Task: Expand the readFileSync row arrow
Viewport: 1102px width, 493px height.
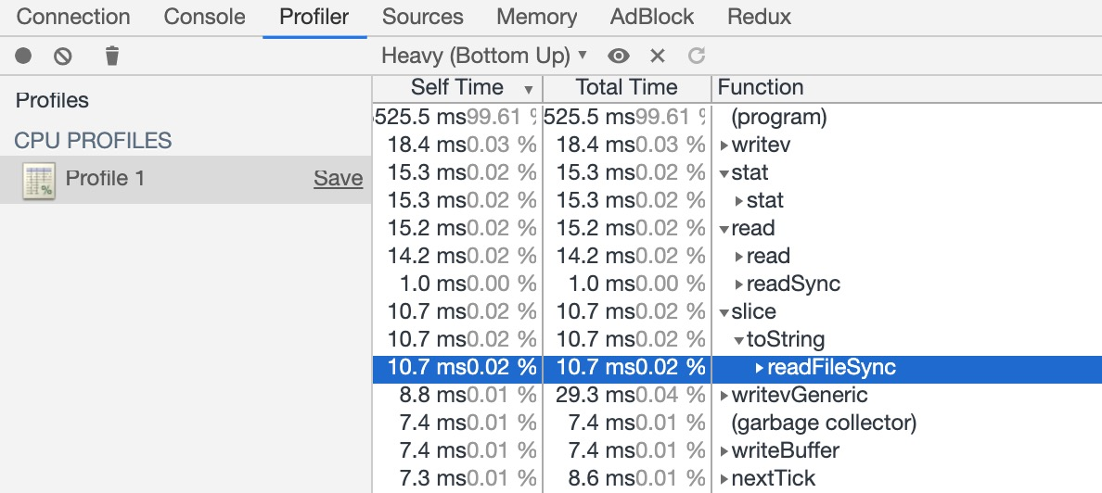Action: 760,368
